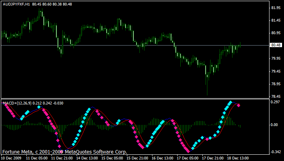The image size is (284, 161).
Task: Click the 78.95 price axis label
Action: [x=276, y=84]
